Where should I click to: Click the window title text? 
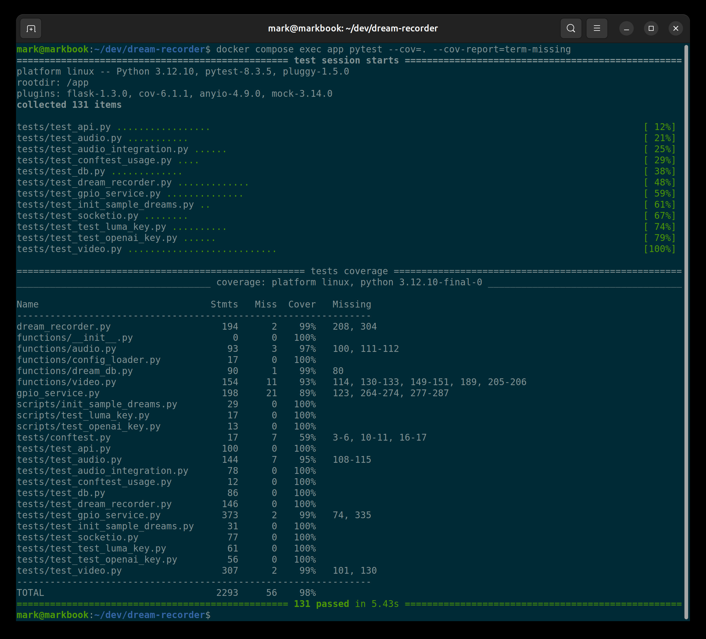click(x=353, y=28)
